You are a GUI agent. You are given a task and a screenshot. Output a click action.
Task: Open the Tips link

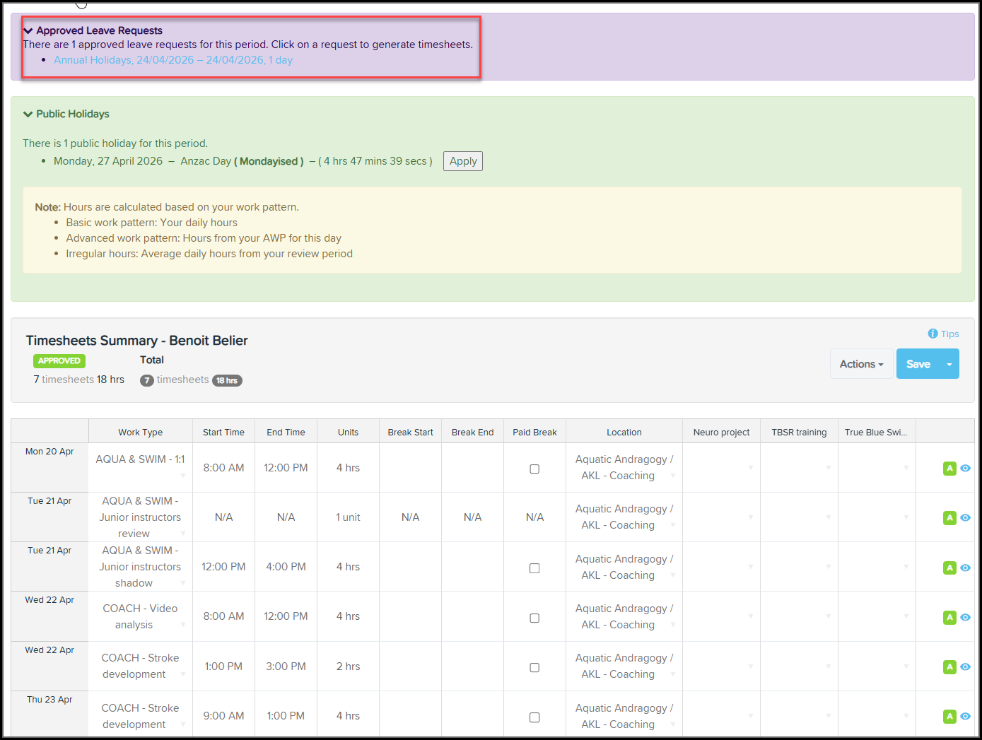[x=949, y=334]
